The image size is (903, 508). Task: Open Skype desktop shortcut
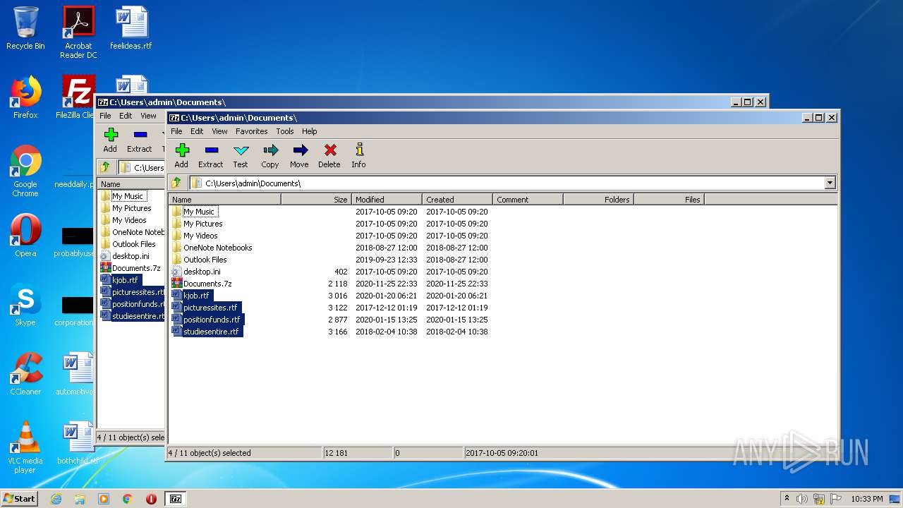[x=25, y=305]
